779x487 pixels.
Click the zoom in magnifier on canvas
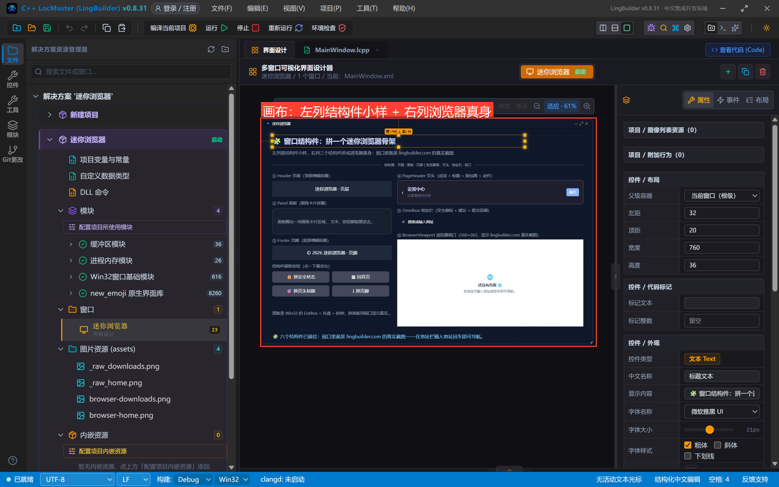point(587,106)
